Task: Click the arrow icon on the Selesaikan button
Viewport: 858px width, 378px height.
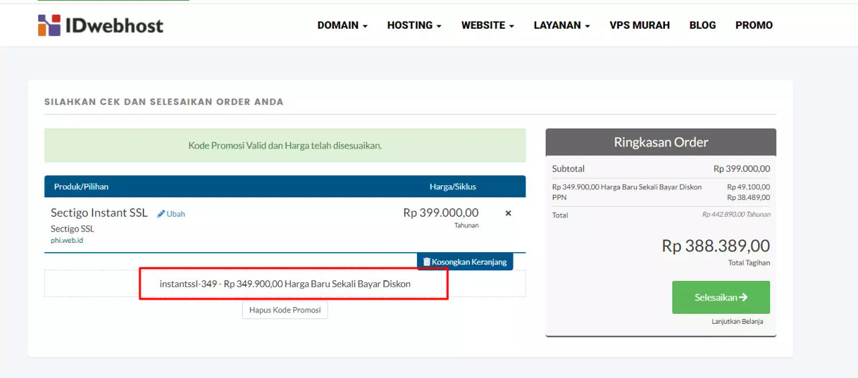Action: (x=743, y=297)
